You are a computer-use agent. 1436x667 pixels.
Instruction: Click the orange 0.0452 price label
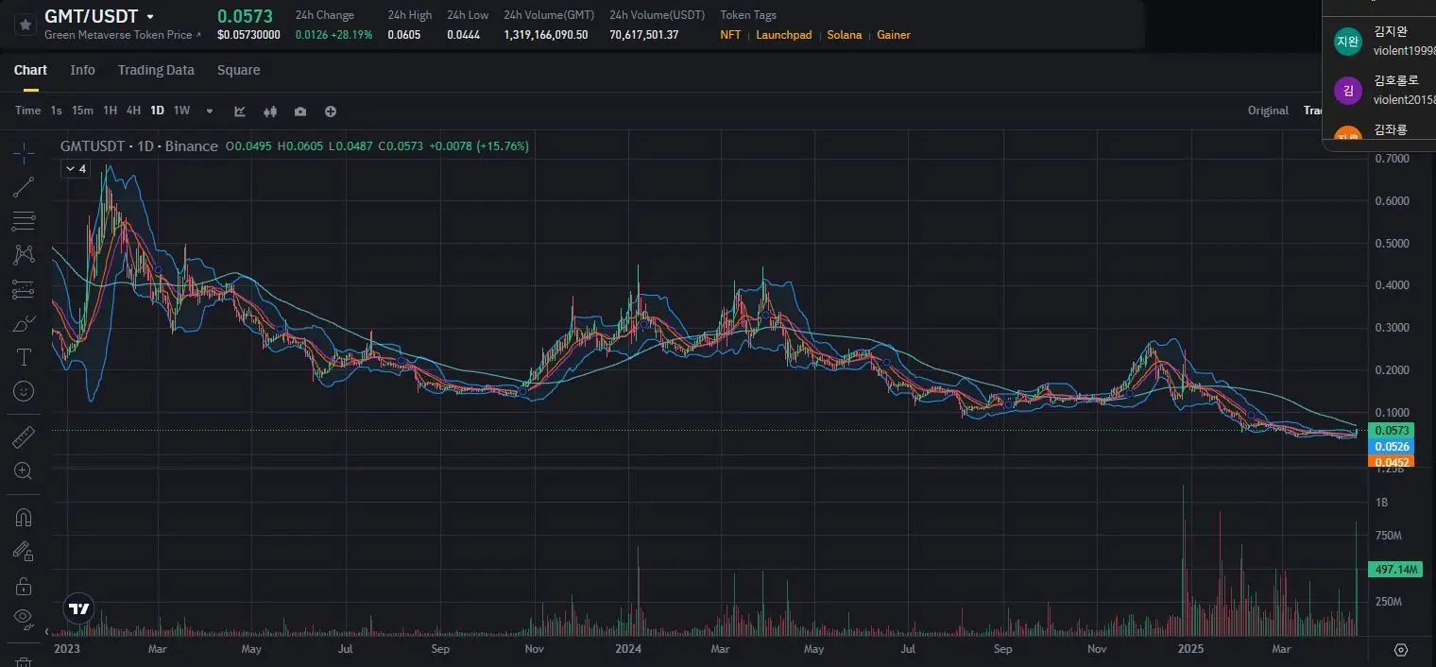click(x=1392, y=462)
